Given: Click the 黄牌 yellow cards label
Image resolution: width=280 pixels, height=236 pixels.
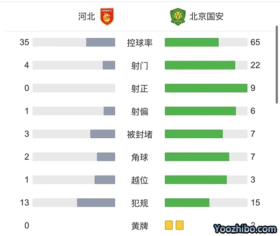Looking at the screenshot, I should (140, 226).
